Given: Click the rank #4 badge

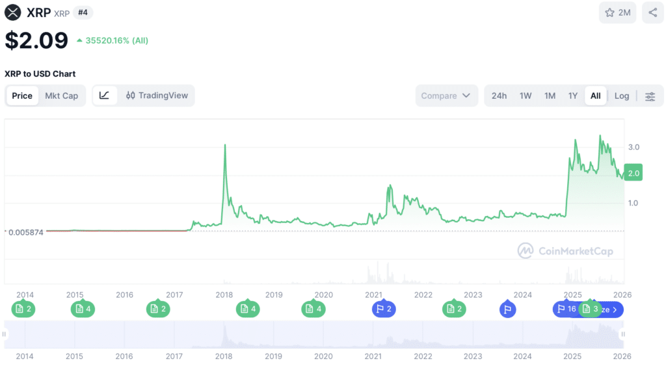Looking at the screenshot, I should 83,12.
